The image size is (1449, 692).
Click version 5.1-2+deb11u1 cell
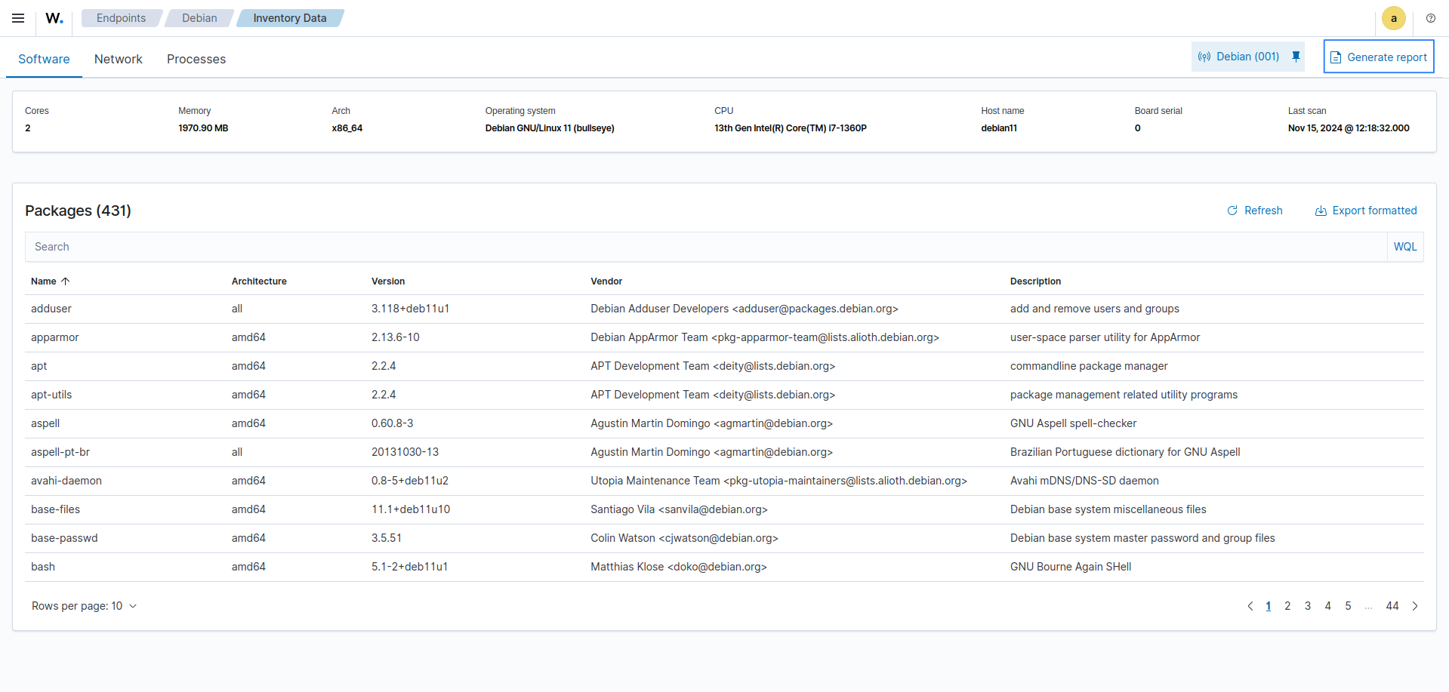point(410,567)
